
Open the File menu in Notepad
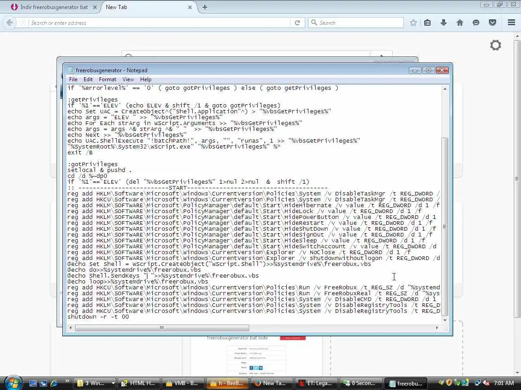pos(73,79)
